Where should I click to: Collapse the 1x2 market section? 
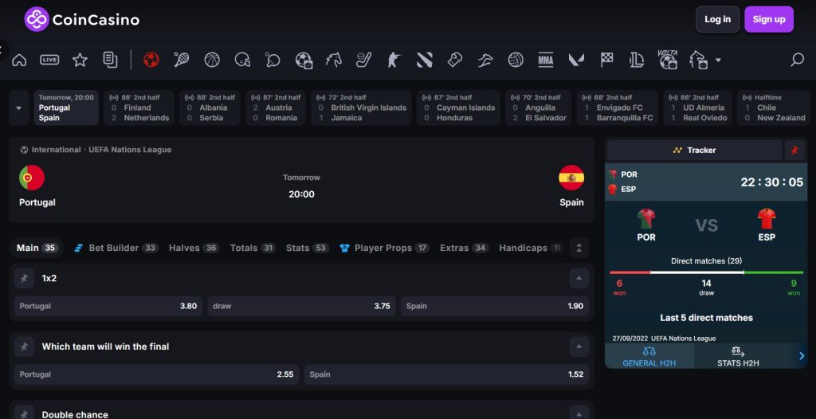(x=579, y=279)
